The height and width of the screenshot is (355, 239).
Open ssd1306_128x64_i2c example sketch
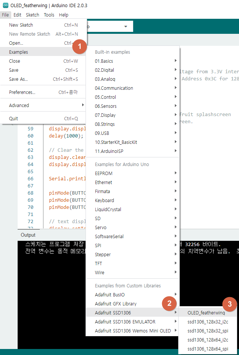(x=208, y=340)
